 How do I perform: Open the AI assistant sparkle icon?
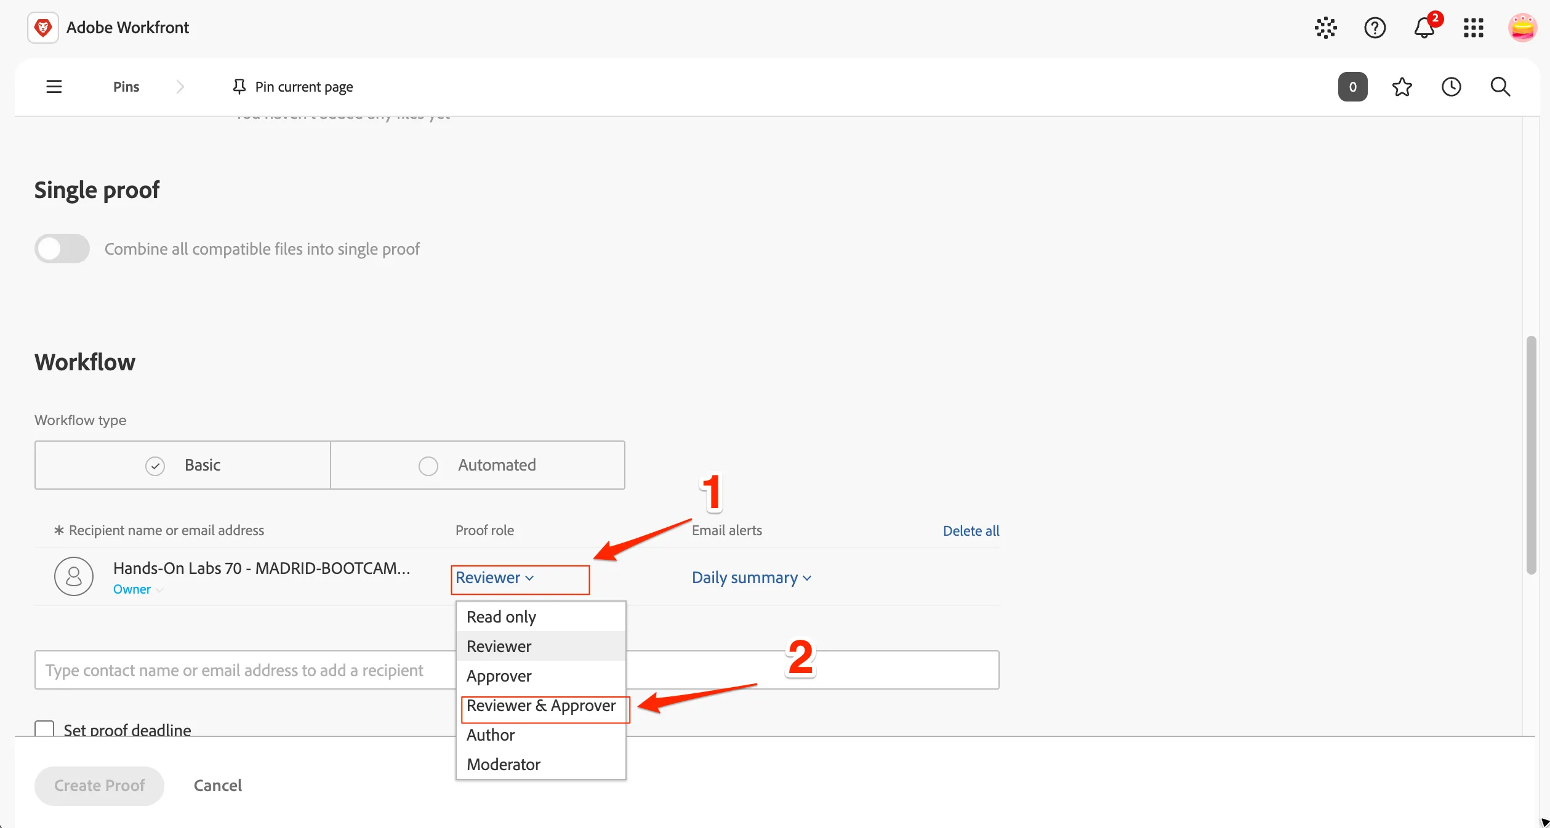click(1325, 28)
